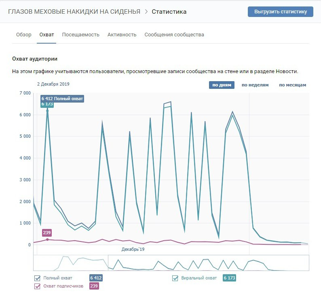Click the pink subscriber reach data point marker
Screen dimensions: 321x294
[x=47, y=239]
